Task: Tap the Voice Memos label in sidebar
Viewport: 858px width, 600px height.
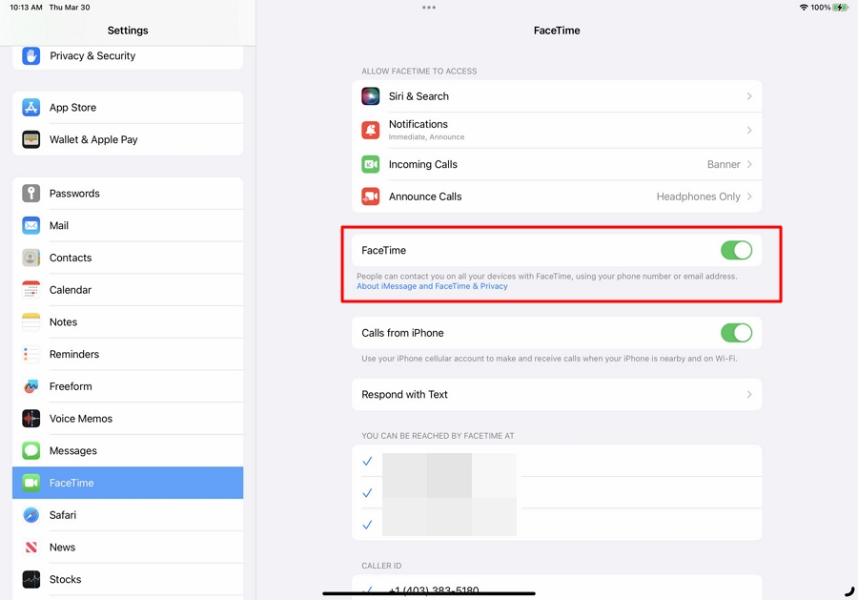Action: (x=81, y=419)
